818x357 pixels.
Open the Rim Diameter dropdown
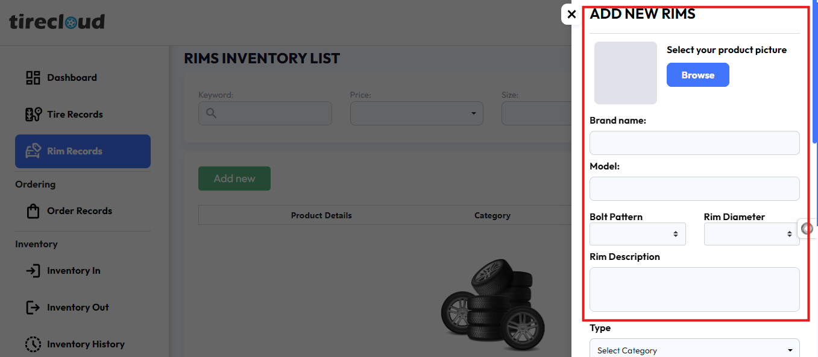pyautogui.click(x=751, y=234)
